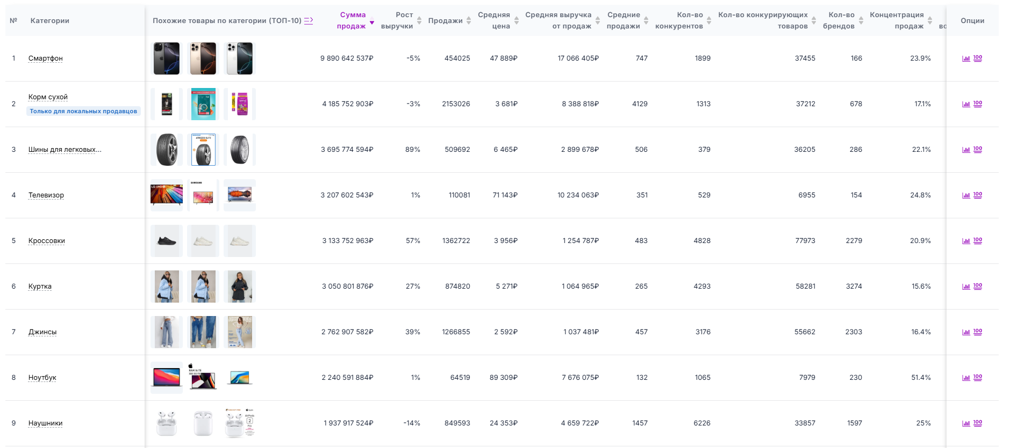Open bar chart icon for Телевизор row
The width and height of the screenshot is (1010, 448).
966,195
